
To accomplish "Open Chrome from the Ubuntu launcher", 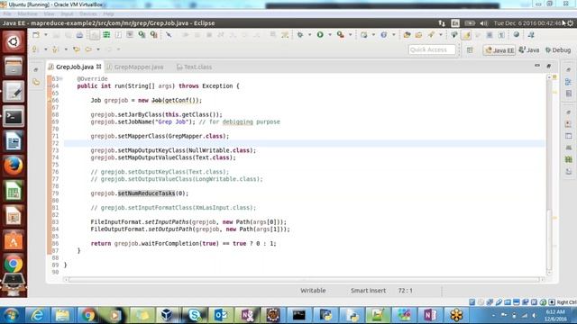I will (x=14, y=264).
